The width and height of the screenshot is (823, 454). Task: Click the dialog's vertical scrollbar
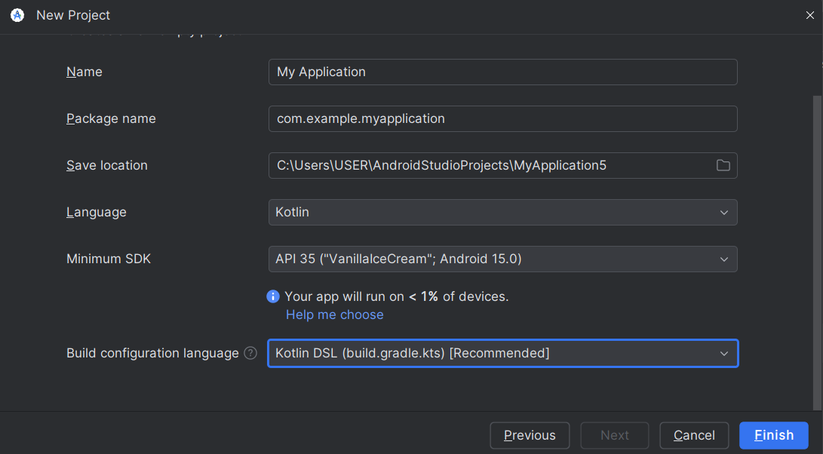[818, 249]
